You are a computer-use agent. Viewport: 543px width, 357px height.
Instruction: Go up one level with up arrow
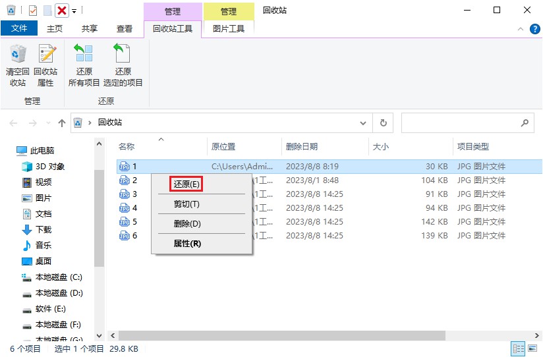tap(62, 123)
